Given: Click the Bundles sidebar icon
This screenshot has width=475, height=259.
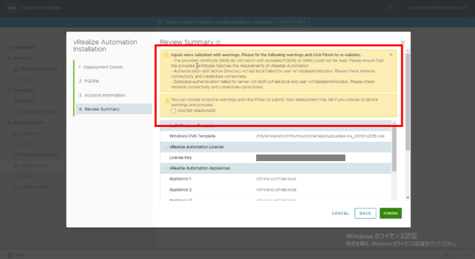Looking at the screenshot, I should (15, 101).
